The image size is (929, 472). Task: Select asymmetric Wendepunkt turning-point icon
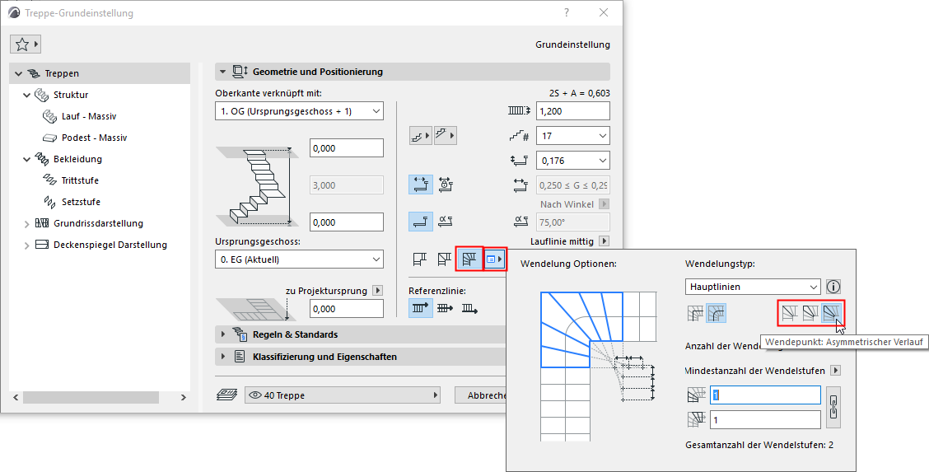coord(832,313)
